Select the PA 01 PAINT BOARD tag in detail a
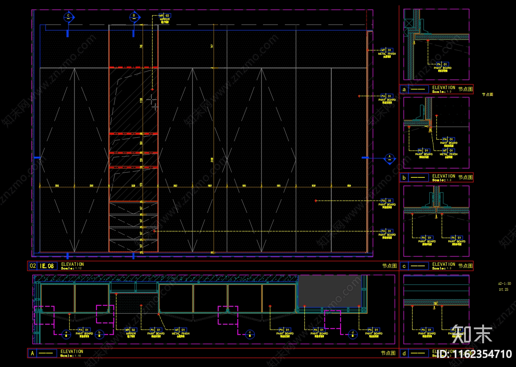 (x=442, y=67)
